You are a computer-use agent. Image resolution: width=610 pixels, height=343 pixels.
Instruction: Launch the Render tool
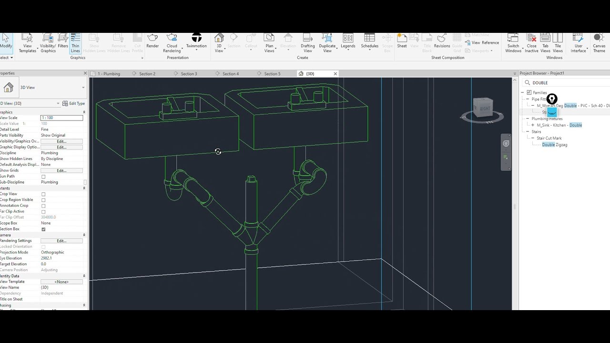coord(152,40)
